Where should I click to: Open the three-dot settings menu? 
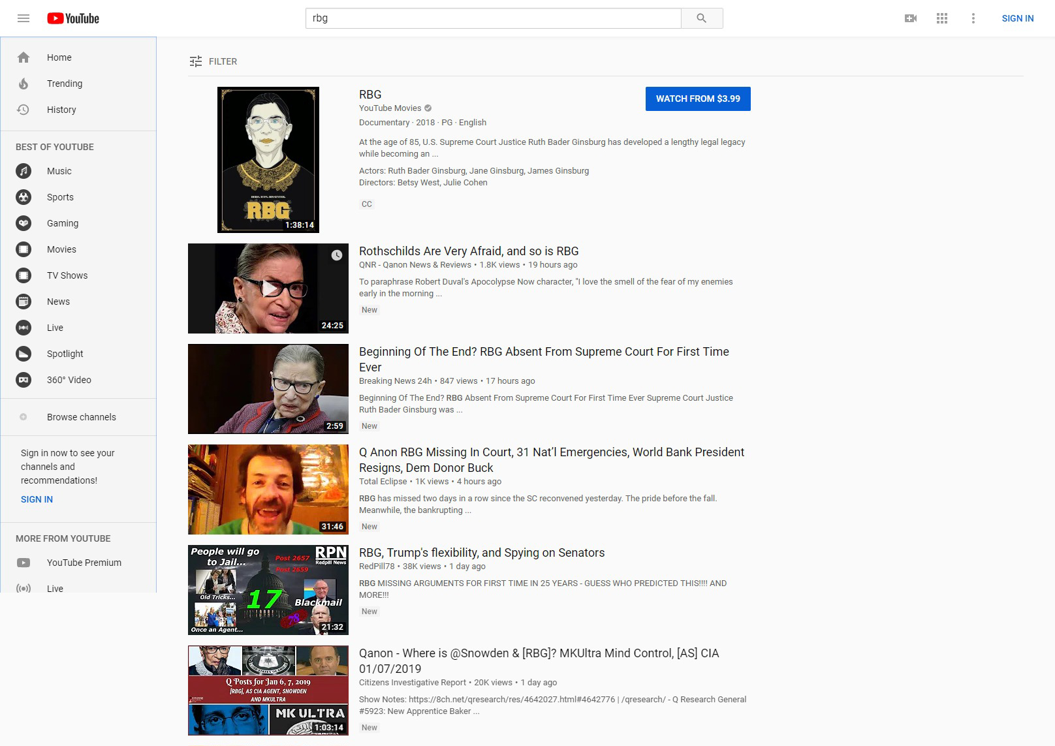click(x=973, y=18)
